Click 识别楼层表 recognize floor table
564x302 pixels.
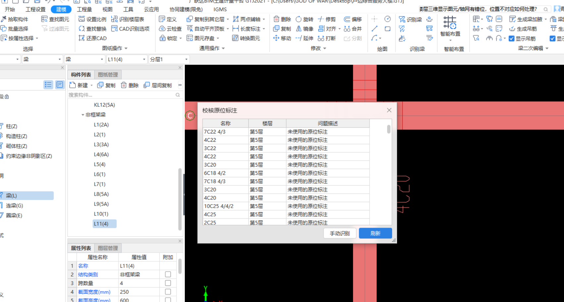128,19
